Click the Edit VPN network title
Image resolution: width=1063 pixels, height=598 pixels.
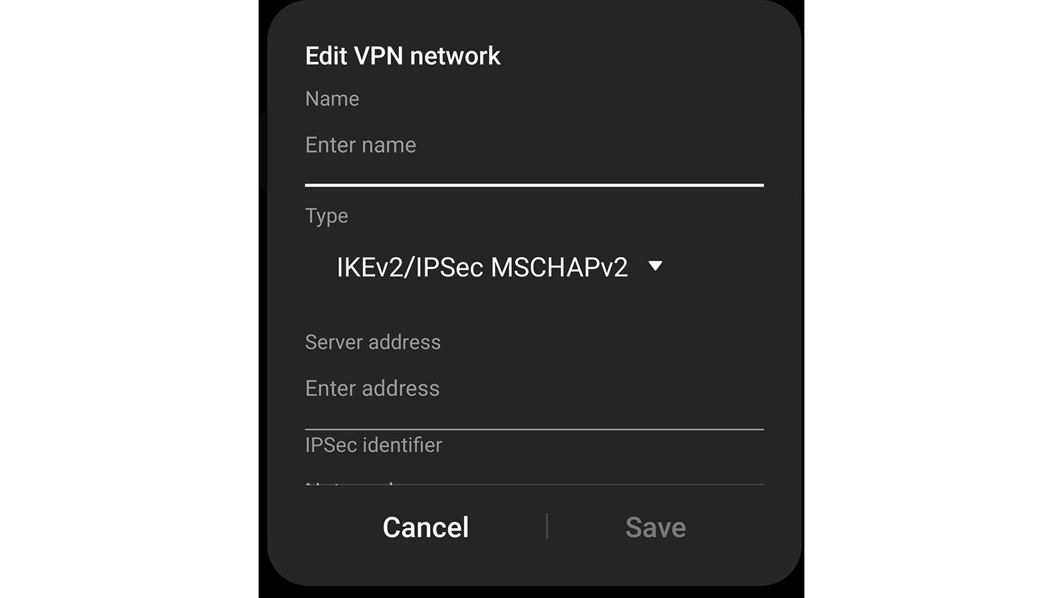[x=403, y=56]
